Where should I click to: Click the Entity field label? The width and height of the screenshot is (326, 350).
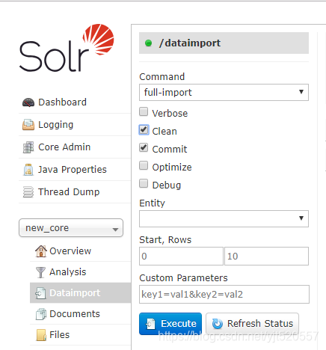pyautogui.click(x=152, y=203)
